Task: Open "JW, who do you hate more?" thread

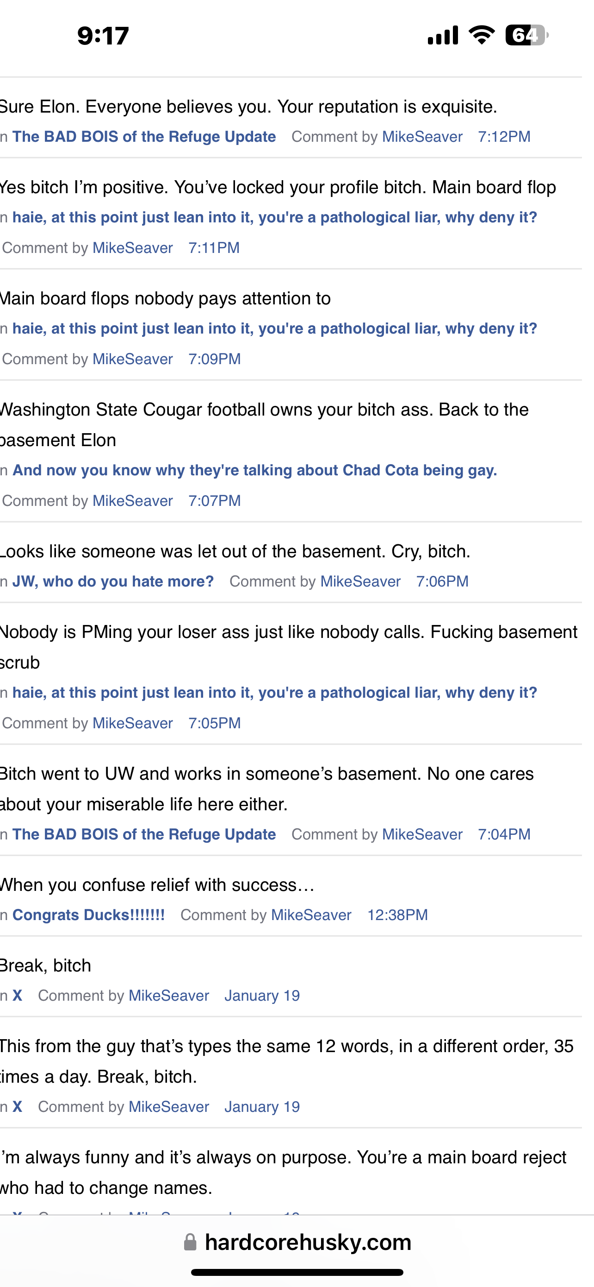Action: click(x=113, y=581)
